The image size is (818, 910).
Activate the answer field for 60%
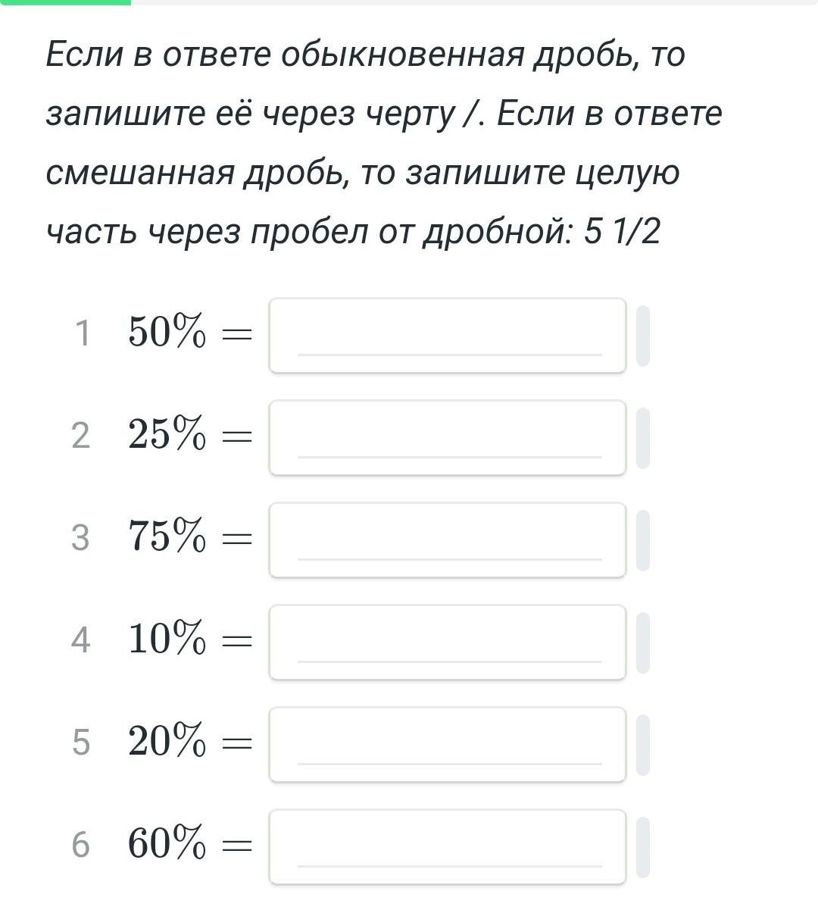tap(447, 847)
